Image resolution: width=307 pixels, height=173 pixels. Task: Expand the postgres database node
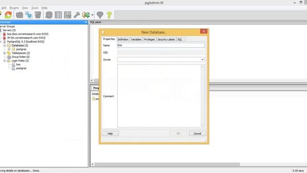tap(9, 49)
